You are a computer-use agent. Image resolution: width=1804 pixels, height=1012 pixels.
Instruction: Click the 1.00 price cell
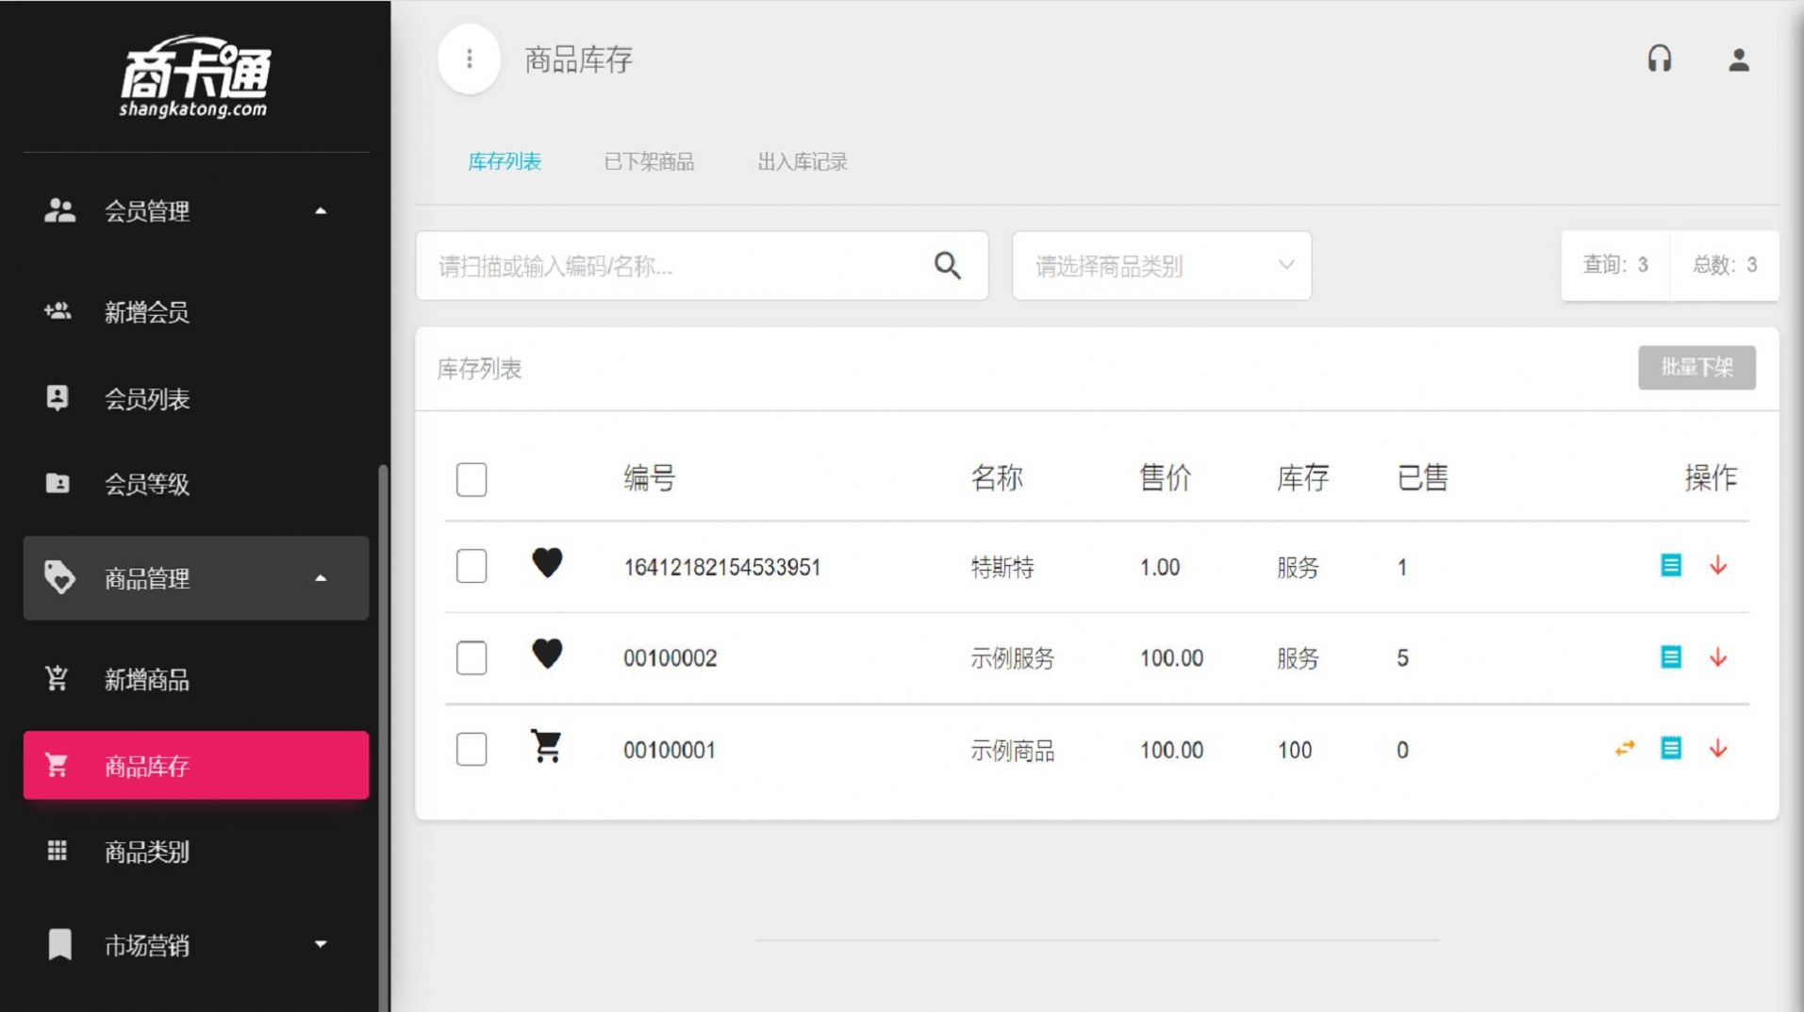coord(1160,567)
